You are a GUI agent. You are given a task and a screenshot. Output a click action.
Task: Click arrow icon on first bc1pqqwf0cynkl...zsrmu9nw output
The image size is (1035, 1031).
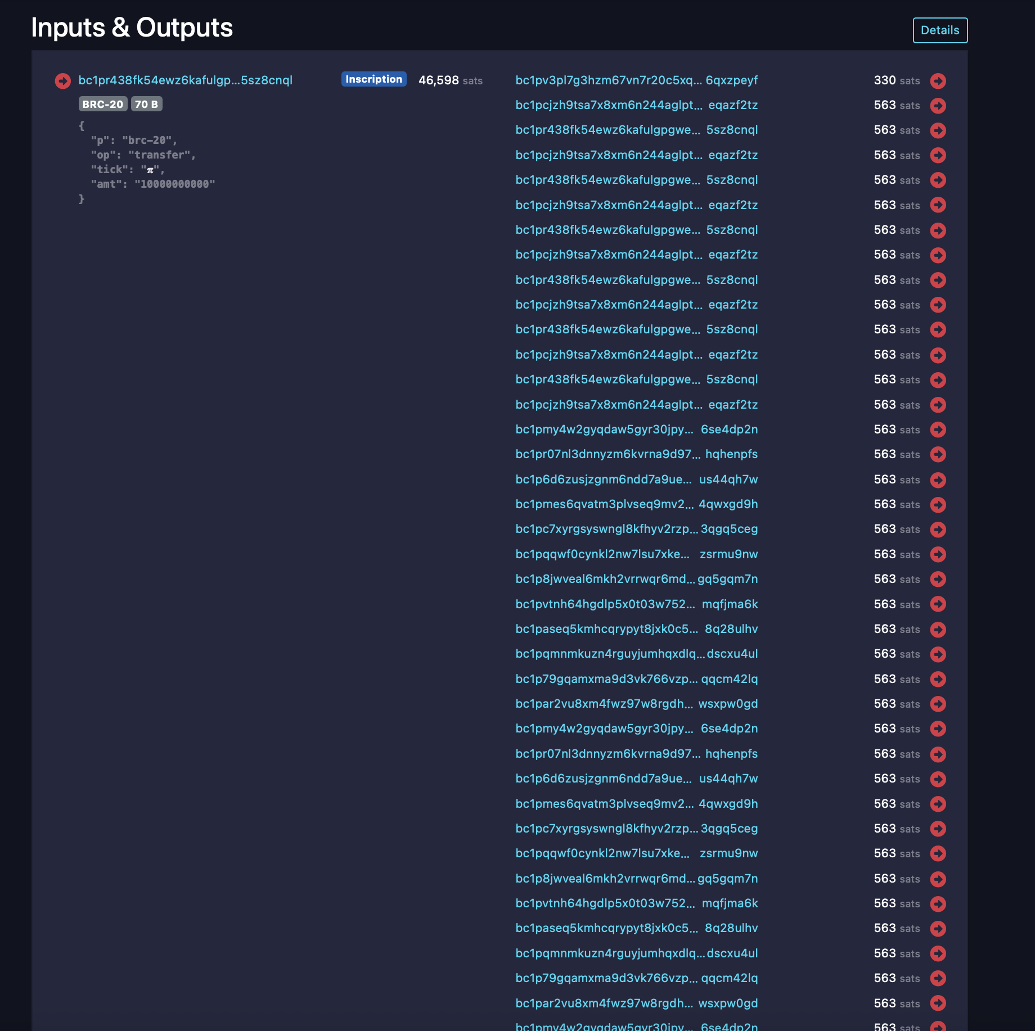(x=938, y=554)
